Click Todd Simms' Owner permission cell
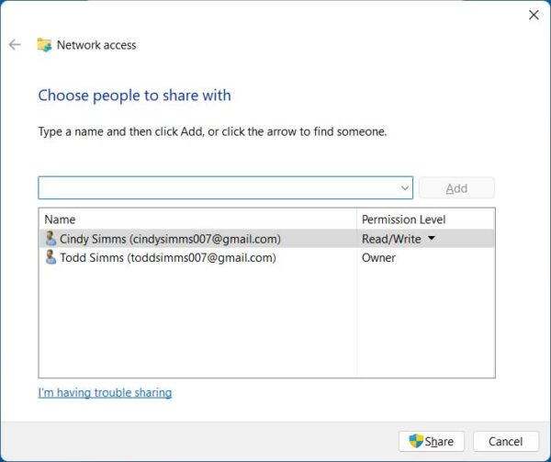551x462 pixels. (379, 258)
